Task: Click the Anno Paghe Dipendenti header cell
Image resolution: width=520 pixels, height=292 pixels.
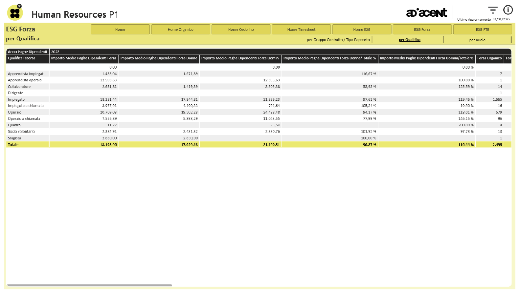Action: 28,52
